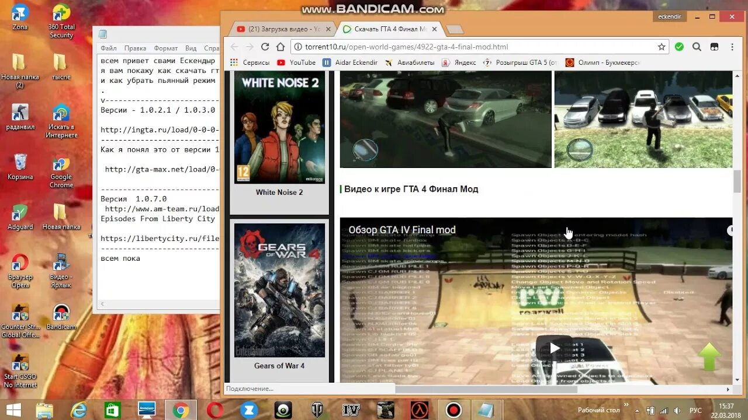Close the Загрузка видео tab
This screenshot has width=748, height=420.
(x=328, y=29)
